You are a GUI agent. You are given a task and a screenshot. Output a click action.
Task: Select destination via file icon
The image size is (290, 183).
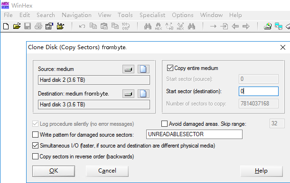[143, 94]
